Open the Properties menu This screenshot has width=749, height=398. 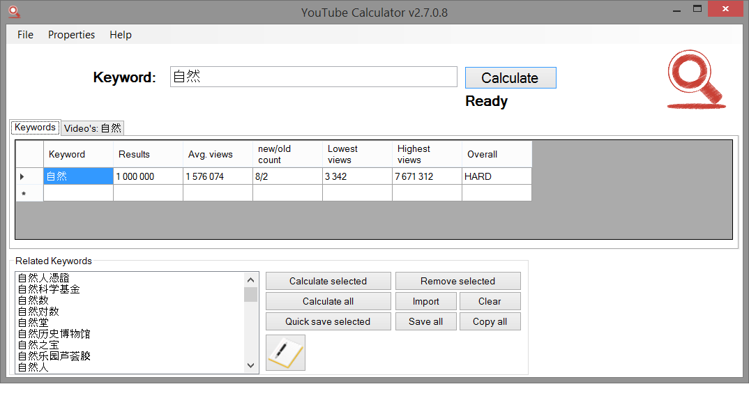tap(72, 35)
